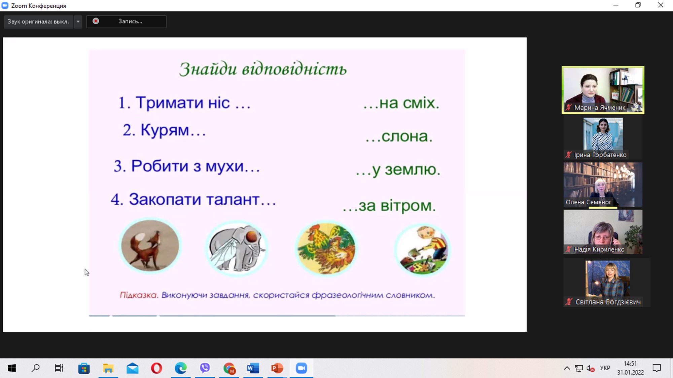Switch input language УКР indicator
673x378 pixels.
[605, 368]
